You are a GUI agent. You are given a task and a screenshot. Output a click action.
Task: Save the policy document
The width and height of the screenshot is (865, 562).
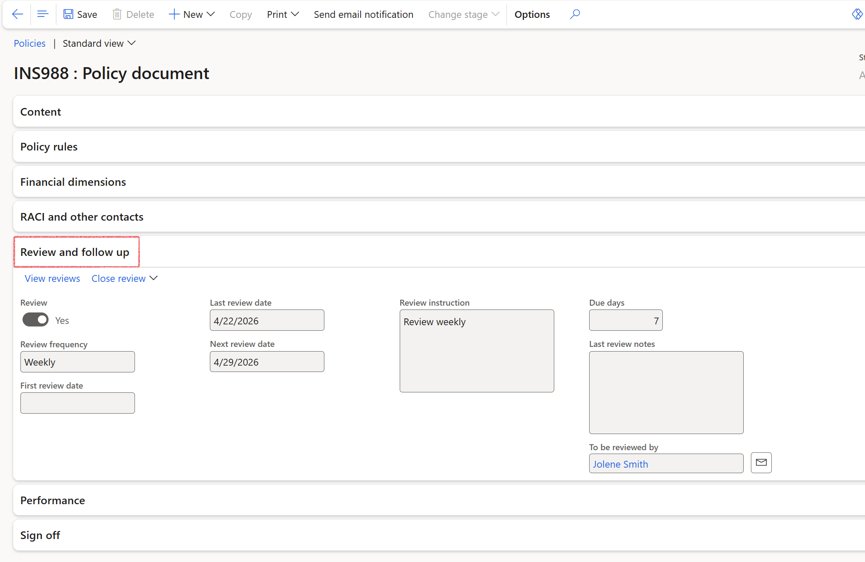click(x=80, y=14)
